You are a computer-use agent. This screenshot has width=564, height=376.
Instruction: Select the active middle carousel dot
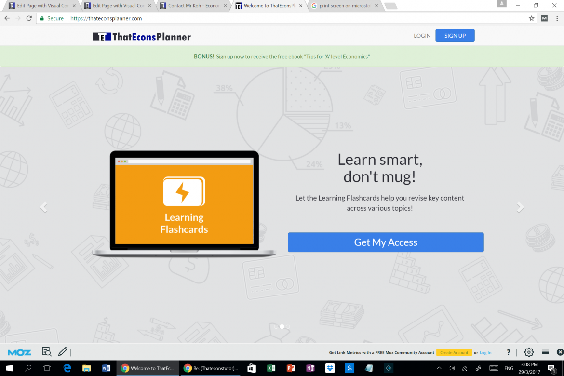pos(282,327)
